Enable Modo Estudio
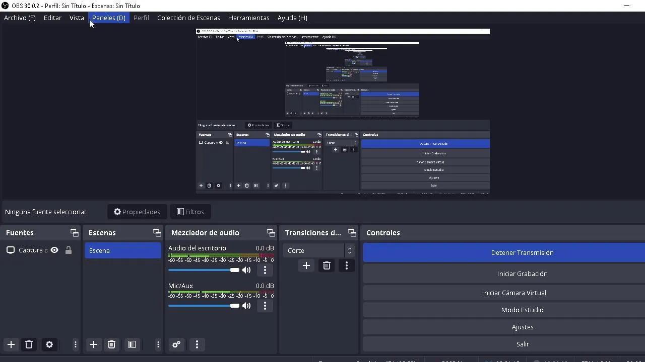This screenshot has width=645, height=362. (504, 310)
